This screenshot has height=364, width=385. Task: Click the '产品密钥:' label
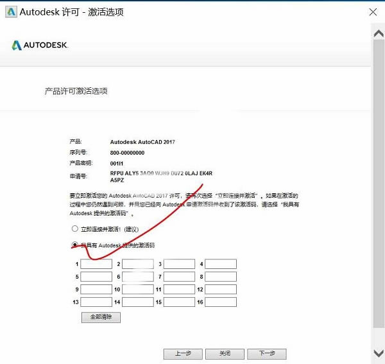81,163
